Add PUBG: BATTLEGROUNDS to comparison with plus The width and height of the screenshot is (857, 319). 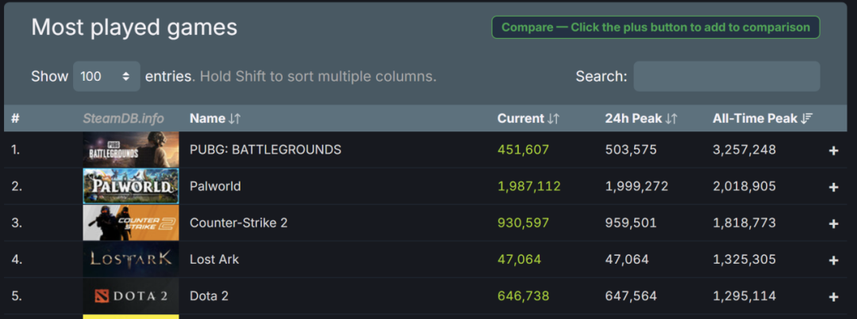click(833, 150)
